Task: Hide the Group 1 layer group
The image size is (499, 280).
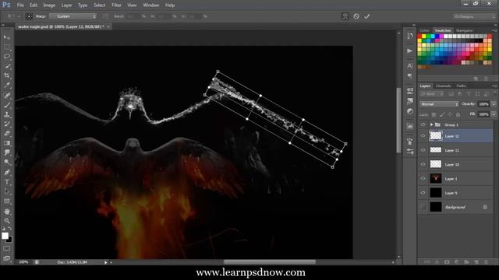Action: (423, 124)
